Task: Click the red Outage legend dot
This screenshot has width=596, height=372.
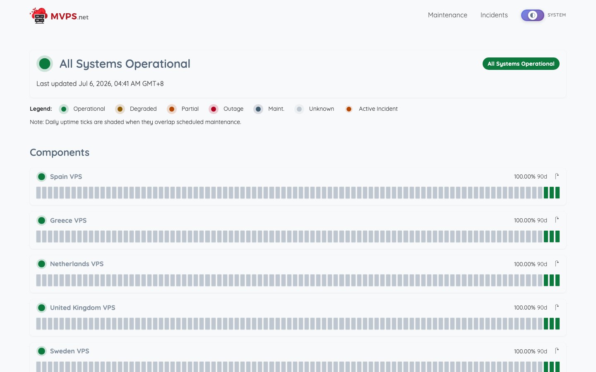Action: click(214, 109)
